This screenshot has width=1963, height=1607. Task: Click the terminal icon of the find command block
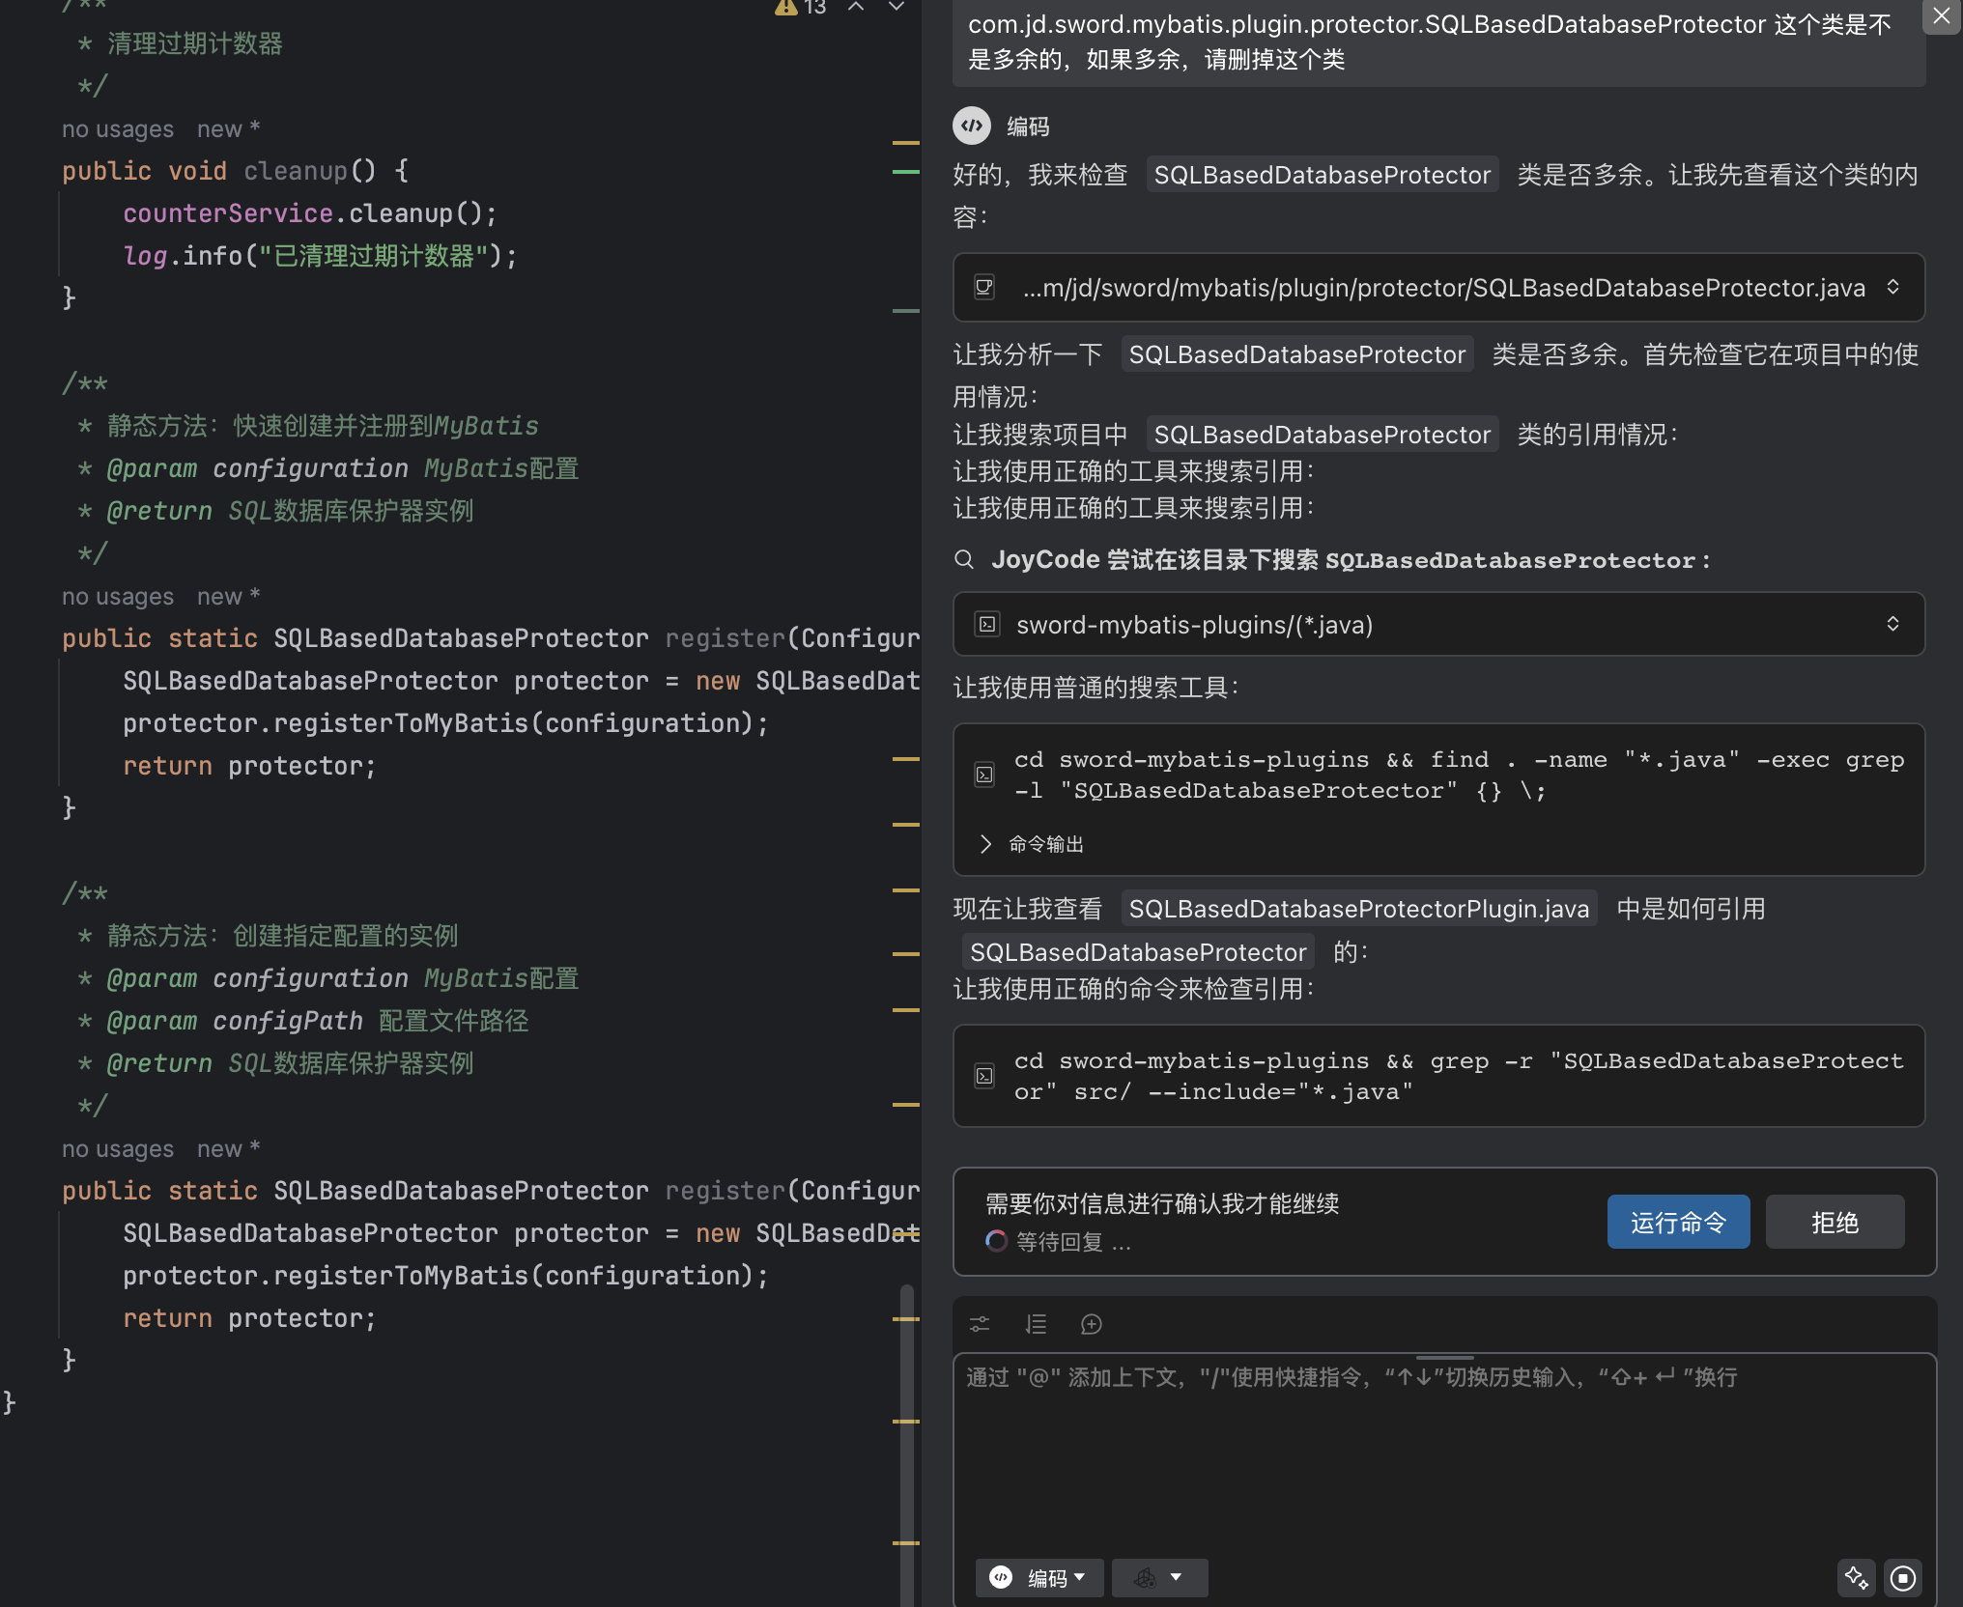[x=984, y=775]
